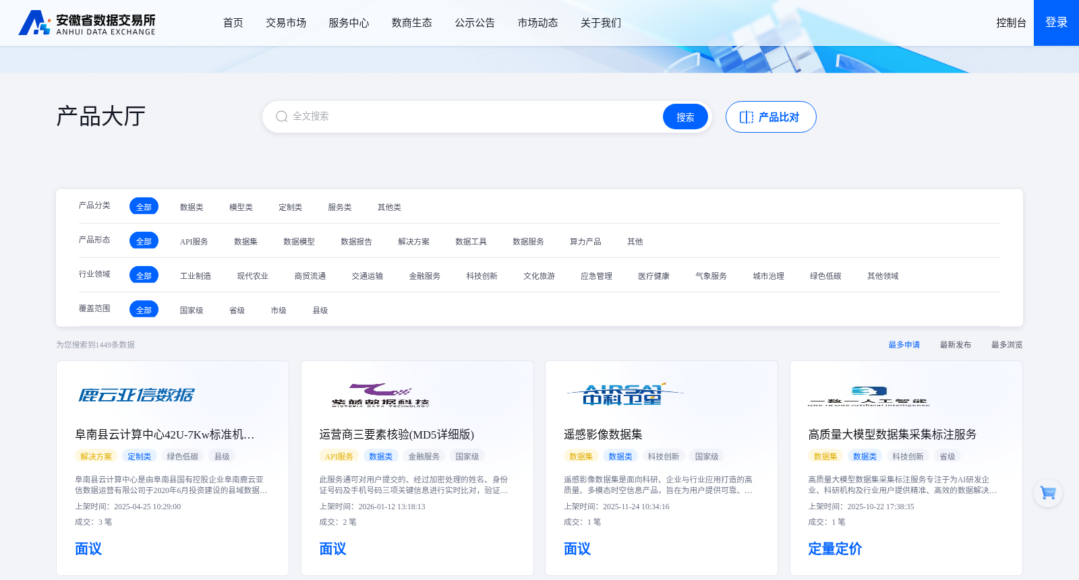Filter industry by 其他领域
Viewport: 1079px width, 580px height.
coord(883,276)
